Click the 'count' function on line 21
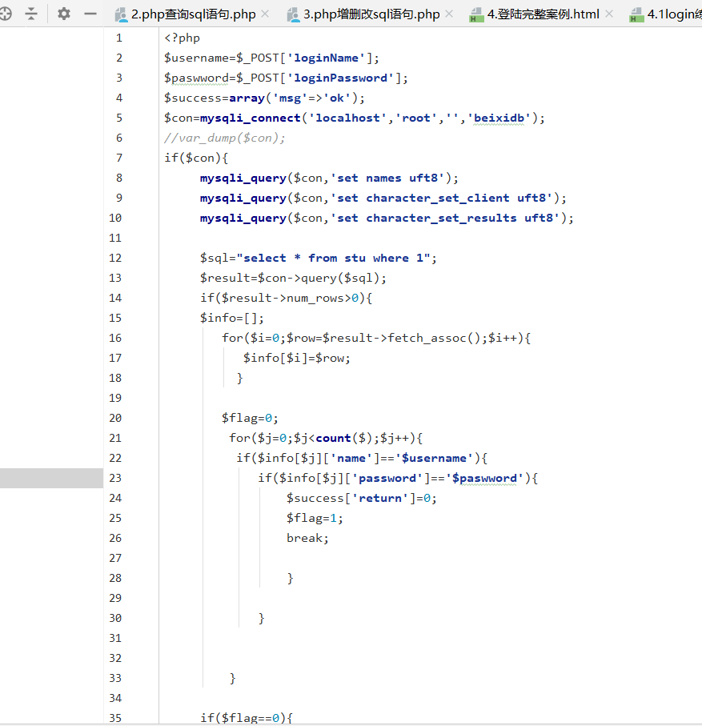The height and width of the screenshot is (726, 702). click(x=334, y=438)
